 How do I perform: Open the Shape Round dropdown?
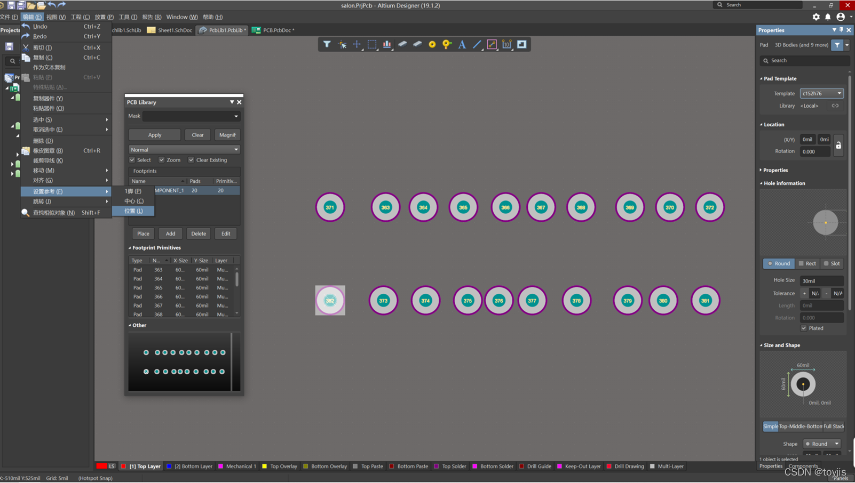point(822,444)
